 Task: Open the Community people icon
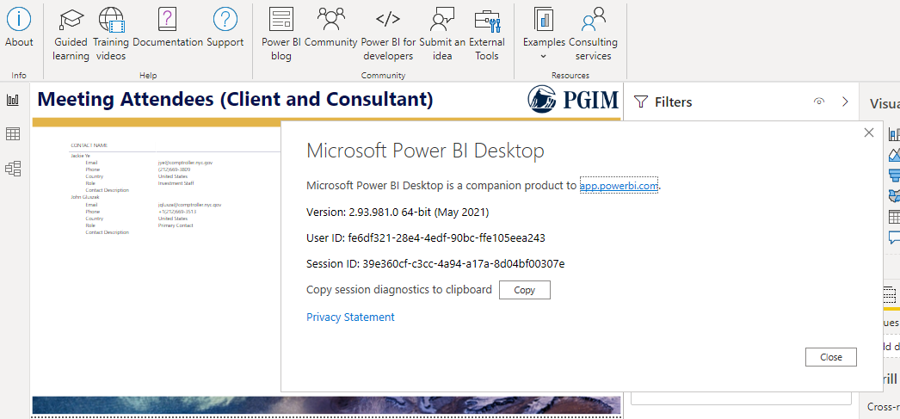pyautogui.click(x=331, y=28)
